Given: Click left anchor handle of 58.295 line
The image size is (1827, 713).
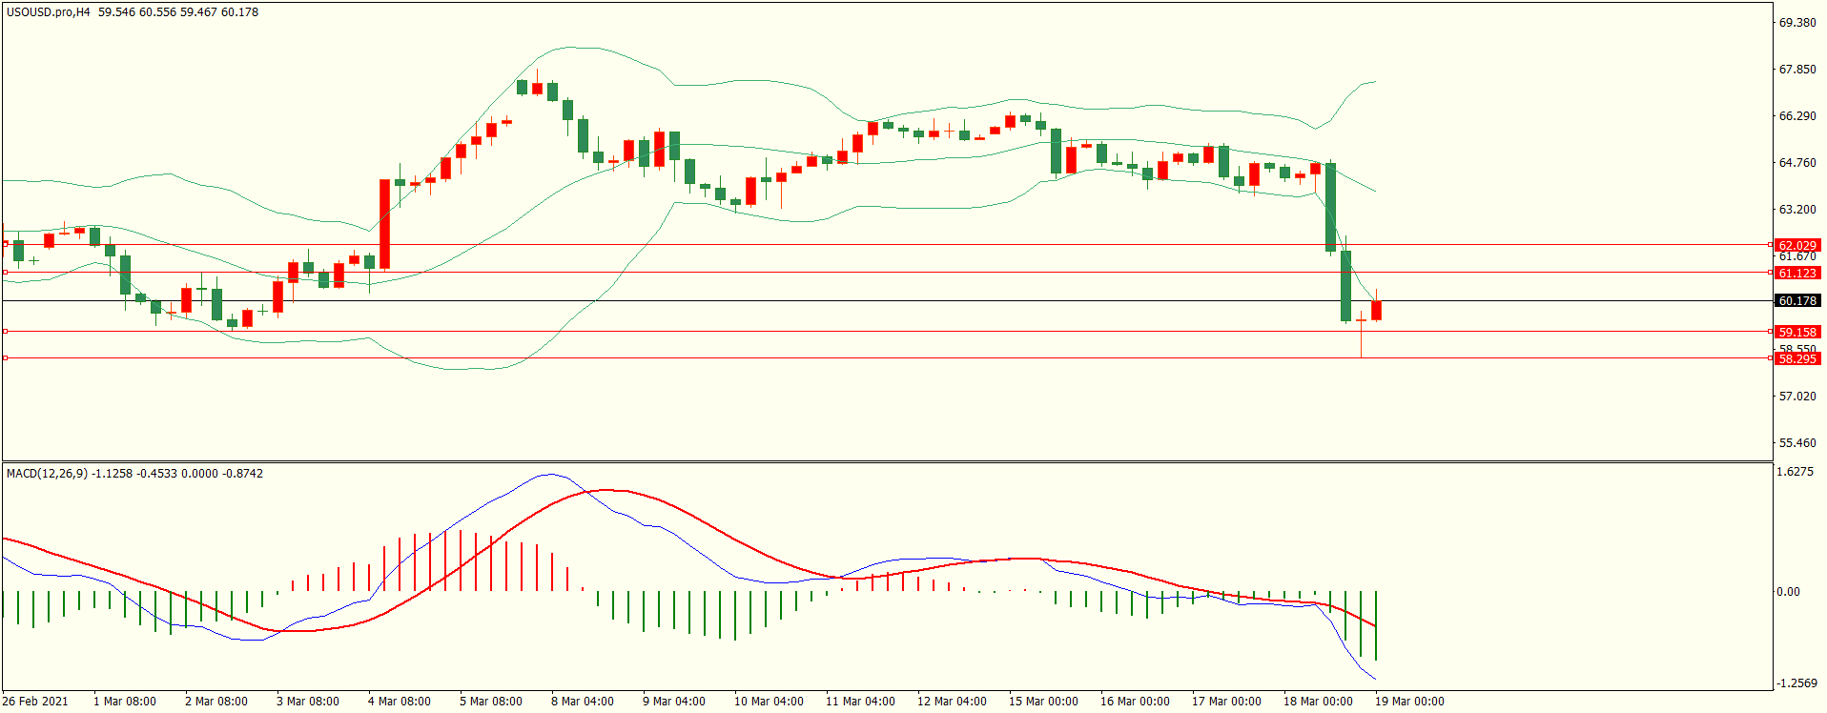Looking at the screenshot, I should pyautogui.click(x=6, y=357).
